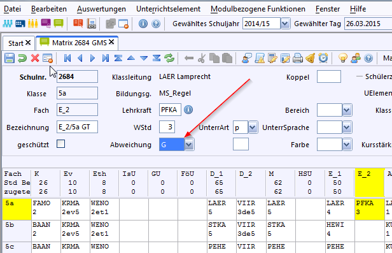Delete the record with the red X icon
This screenshot has width=392, height=253.
tap(35, 58)
